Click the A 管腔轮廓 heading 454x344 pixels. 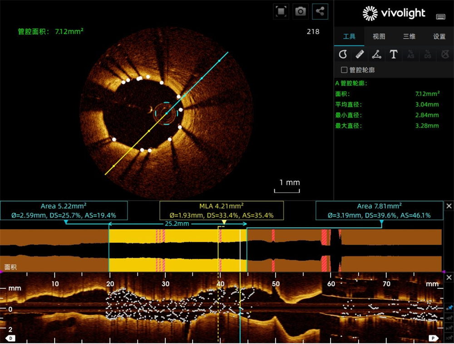click(x=351, y=83)
